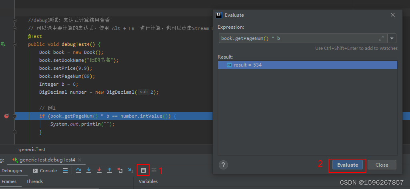
Task: Click into the Expression input field
Action: click(303, 38)
